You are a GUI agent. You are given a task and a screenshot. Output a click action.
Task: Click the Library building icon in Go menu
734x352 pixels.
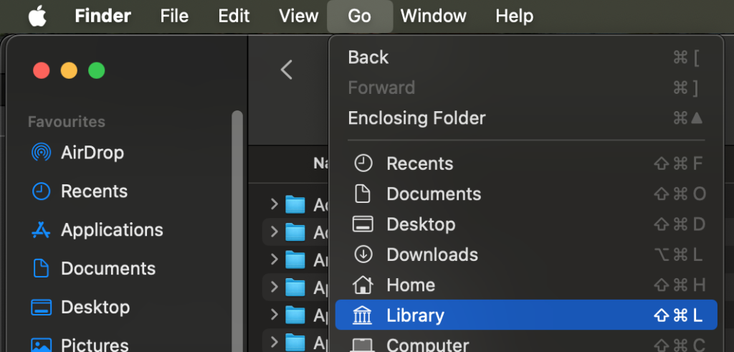(x=363, y=315)
